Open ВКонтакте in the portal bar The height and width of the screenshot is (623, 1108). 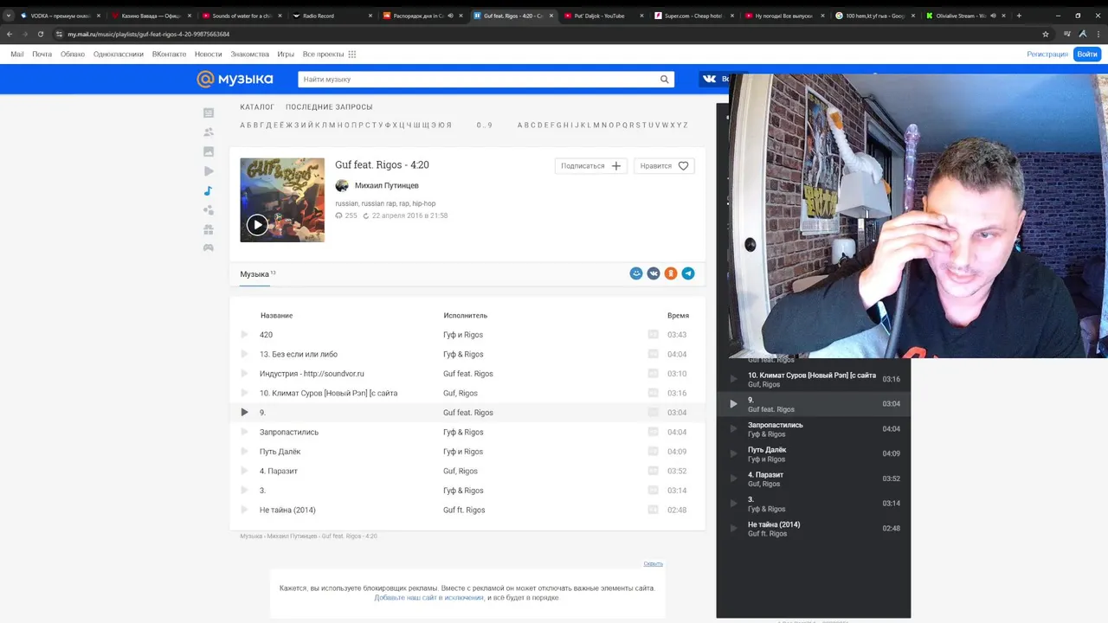click(x=169, y=54)
